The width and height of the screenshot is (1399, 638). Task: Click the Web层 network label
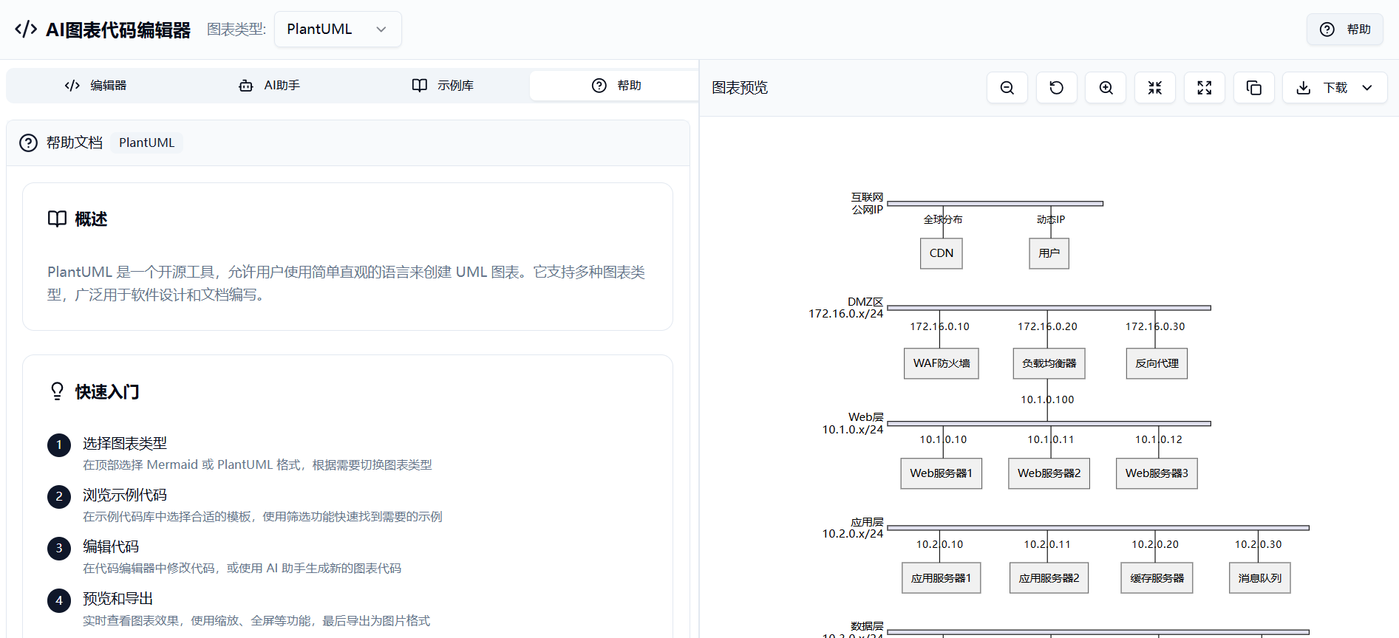tap(865, 417)
